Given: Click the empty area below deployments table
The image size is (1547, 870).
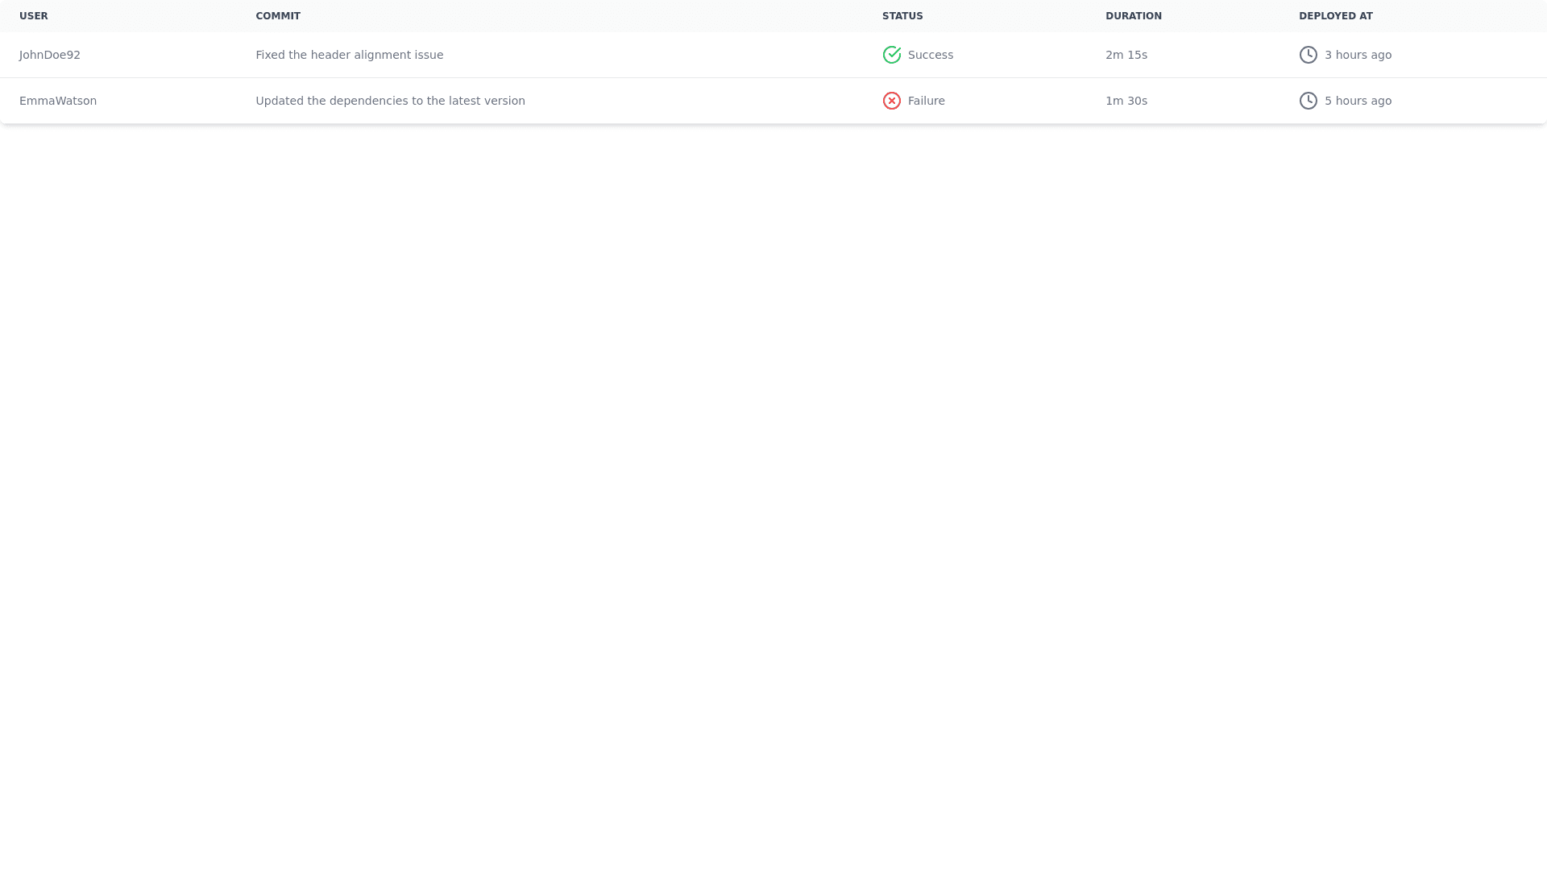Looking at the screenshot, I should click(773, 483).
